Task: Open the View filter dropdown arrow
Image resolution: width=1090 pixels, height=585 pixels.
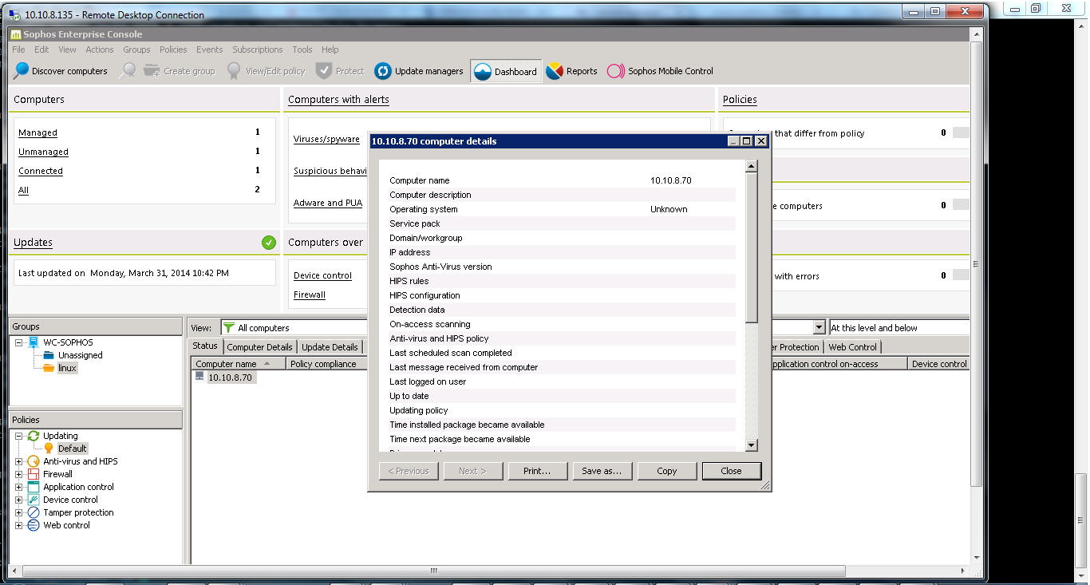Action: [819, 327]
